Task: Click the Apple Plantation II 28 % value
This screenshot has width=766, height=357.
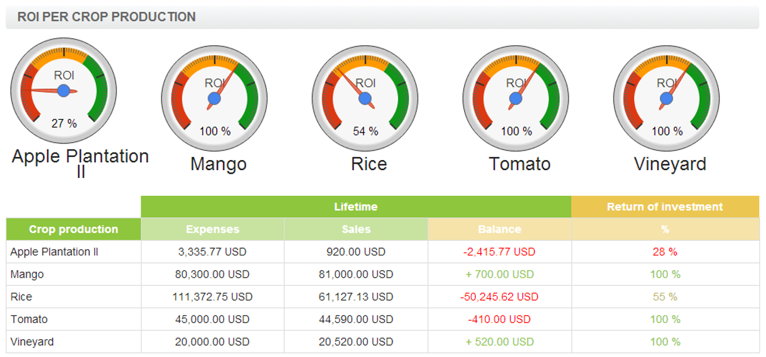Action: pyautogui.click(x=665, y=252)
